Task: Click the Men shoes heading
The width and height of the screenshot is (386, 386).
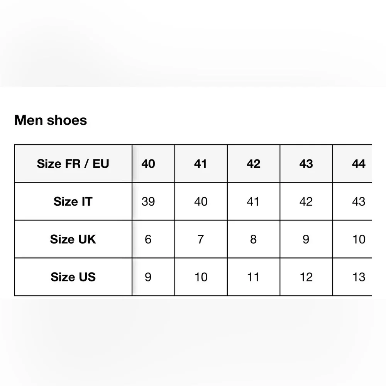Action: tap(51, 120)
